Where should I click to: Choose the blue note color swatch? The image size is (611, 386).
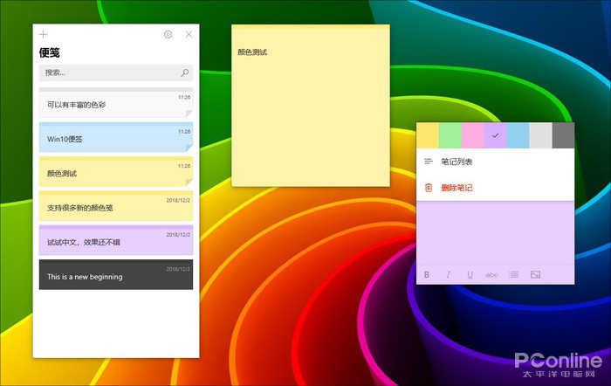click(x=518, y=135)
